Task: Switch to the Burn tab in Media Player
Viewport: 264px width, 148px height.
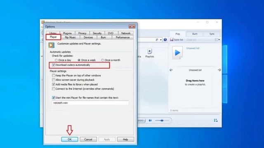Action: [x=195, y=34]
